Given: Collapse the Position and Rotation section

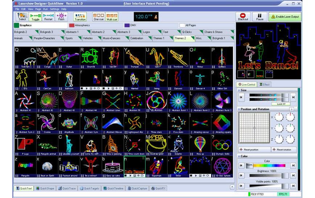Looking at the screenshot, I should [239, 109].
